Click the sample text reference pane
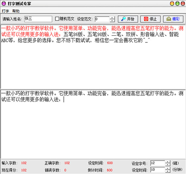186x174 pixels. [93, 57]
